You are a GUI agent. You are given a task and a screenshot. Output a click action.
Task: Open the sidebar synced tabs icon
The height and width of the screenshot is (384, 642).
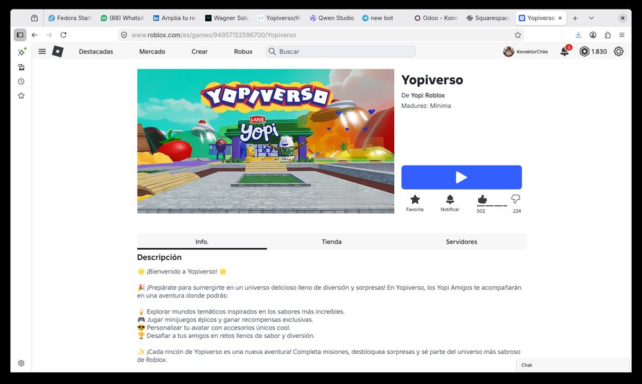point(21,67)
